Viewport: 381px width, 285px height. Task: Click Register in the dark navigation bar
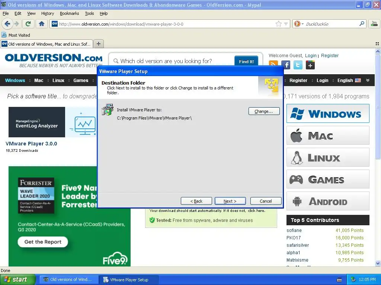tap(298, 81)
